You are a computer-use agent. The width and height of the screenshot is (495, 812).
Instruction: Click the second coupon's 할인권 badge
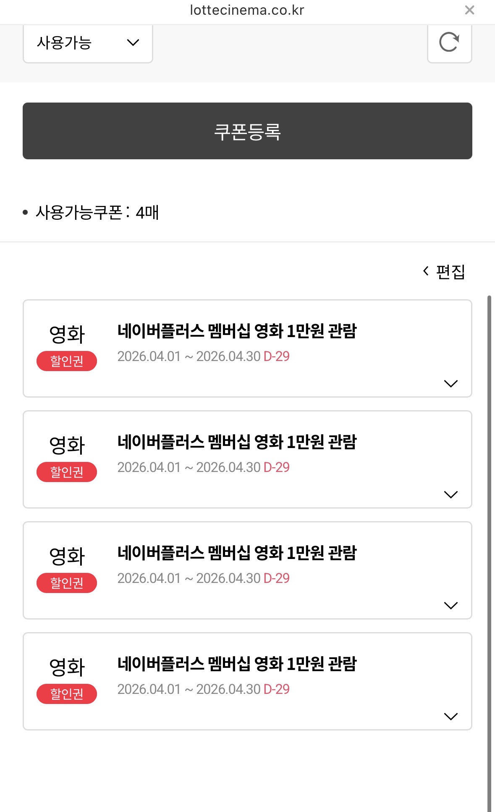[67, 472]
